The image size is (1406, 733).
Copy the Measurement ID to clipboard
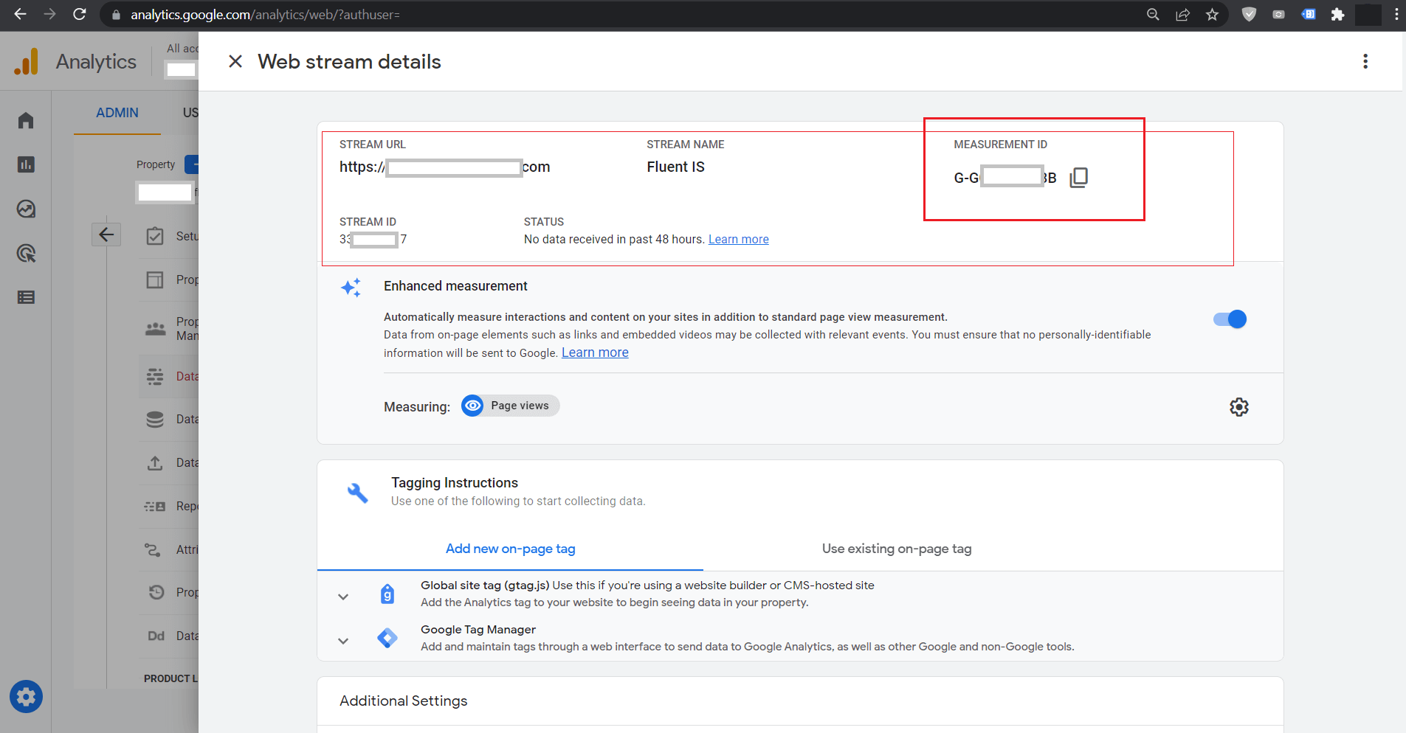click(1078, 177)
